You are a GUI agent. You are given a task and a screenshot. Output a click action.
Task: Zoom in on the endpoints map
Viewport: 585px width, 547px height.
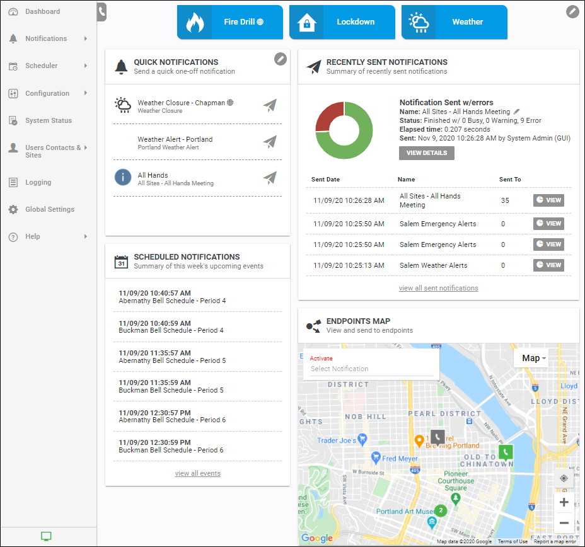(x=564, y=502)
